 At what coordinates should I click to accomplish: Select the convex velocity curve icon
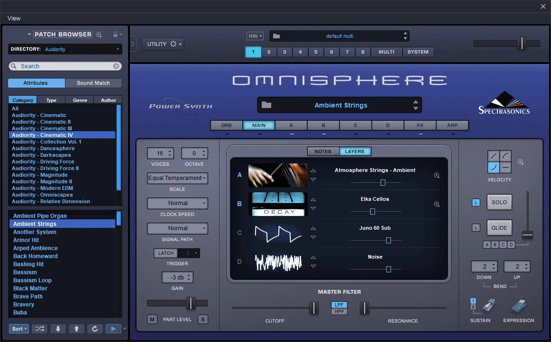pos(505,156)
